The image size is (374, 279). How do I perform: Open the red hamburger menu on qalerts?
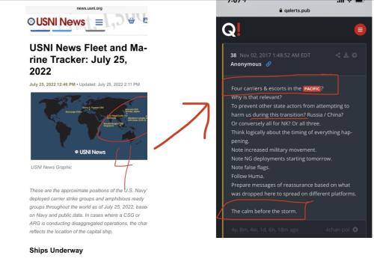[360, 30]
